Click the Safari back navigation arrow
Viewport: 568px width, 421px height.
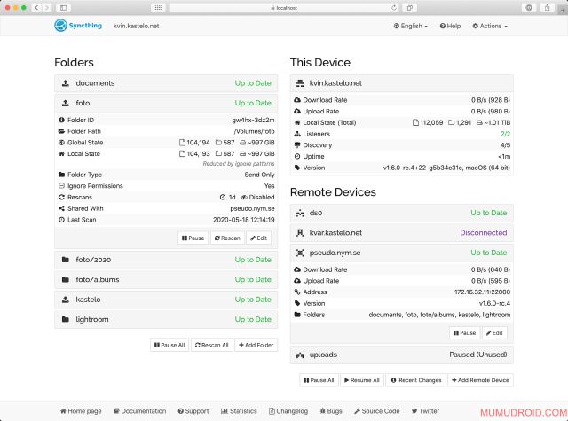coord(36,7)
